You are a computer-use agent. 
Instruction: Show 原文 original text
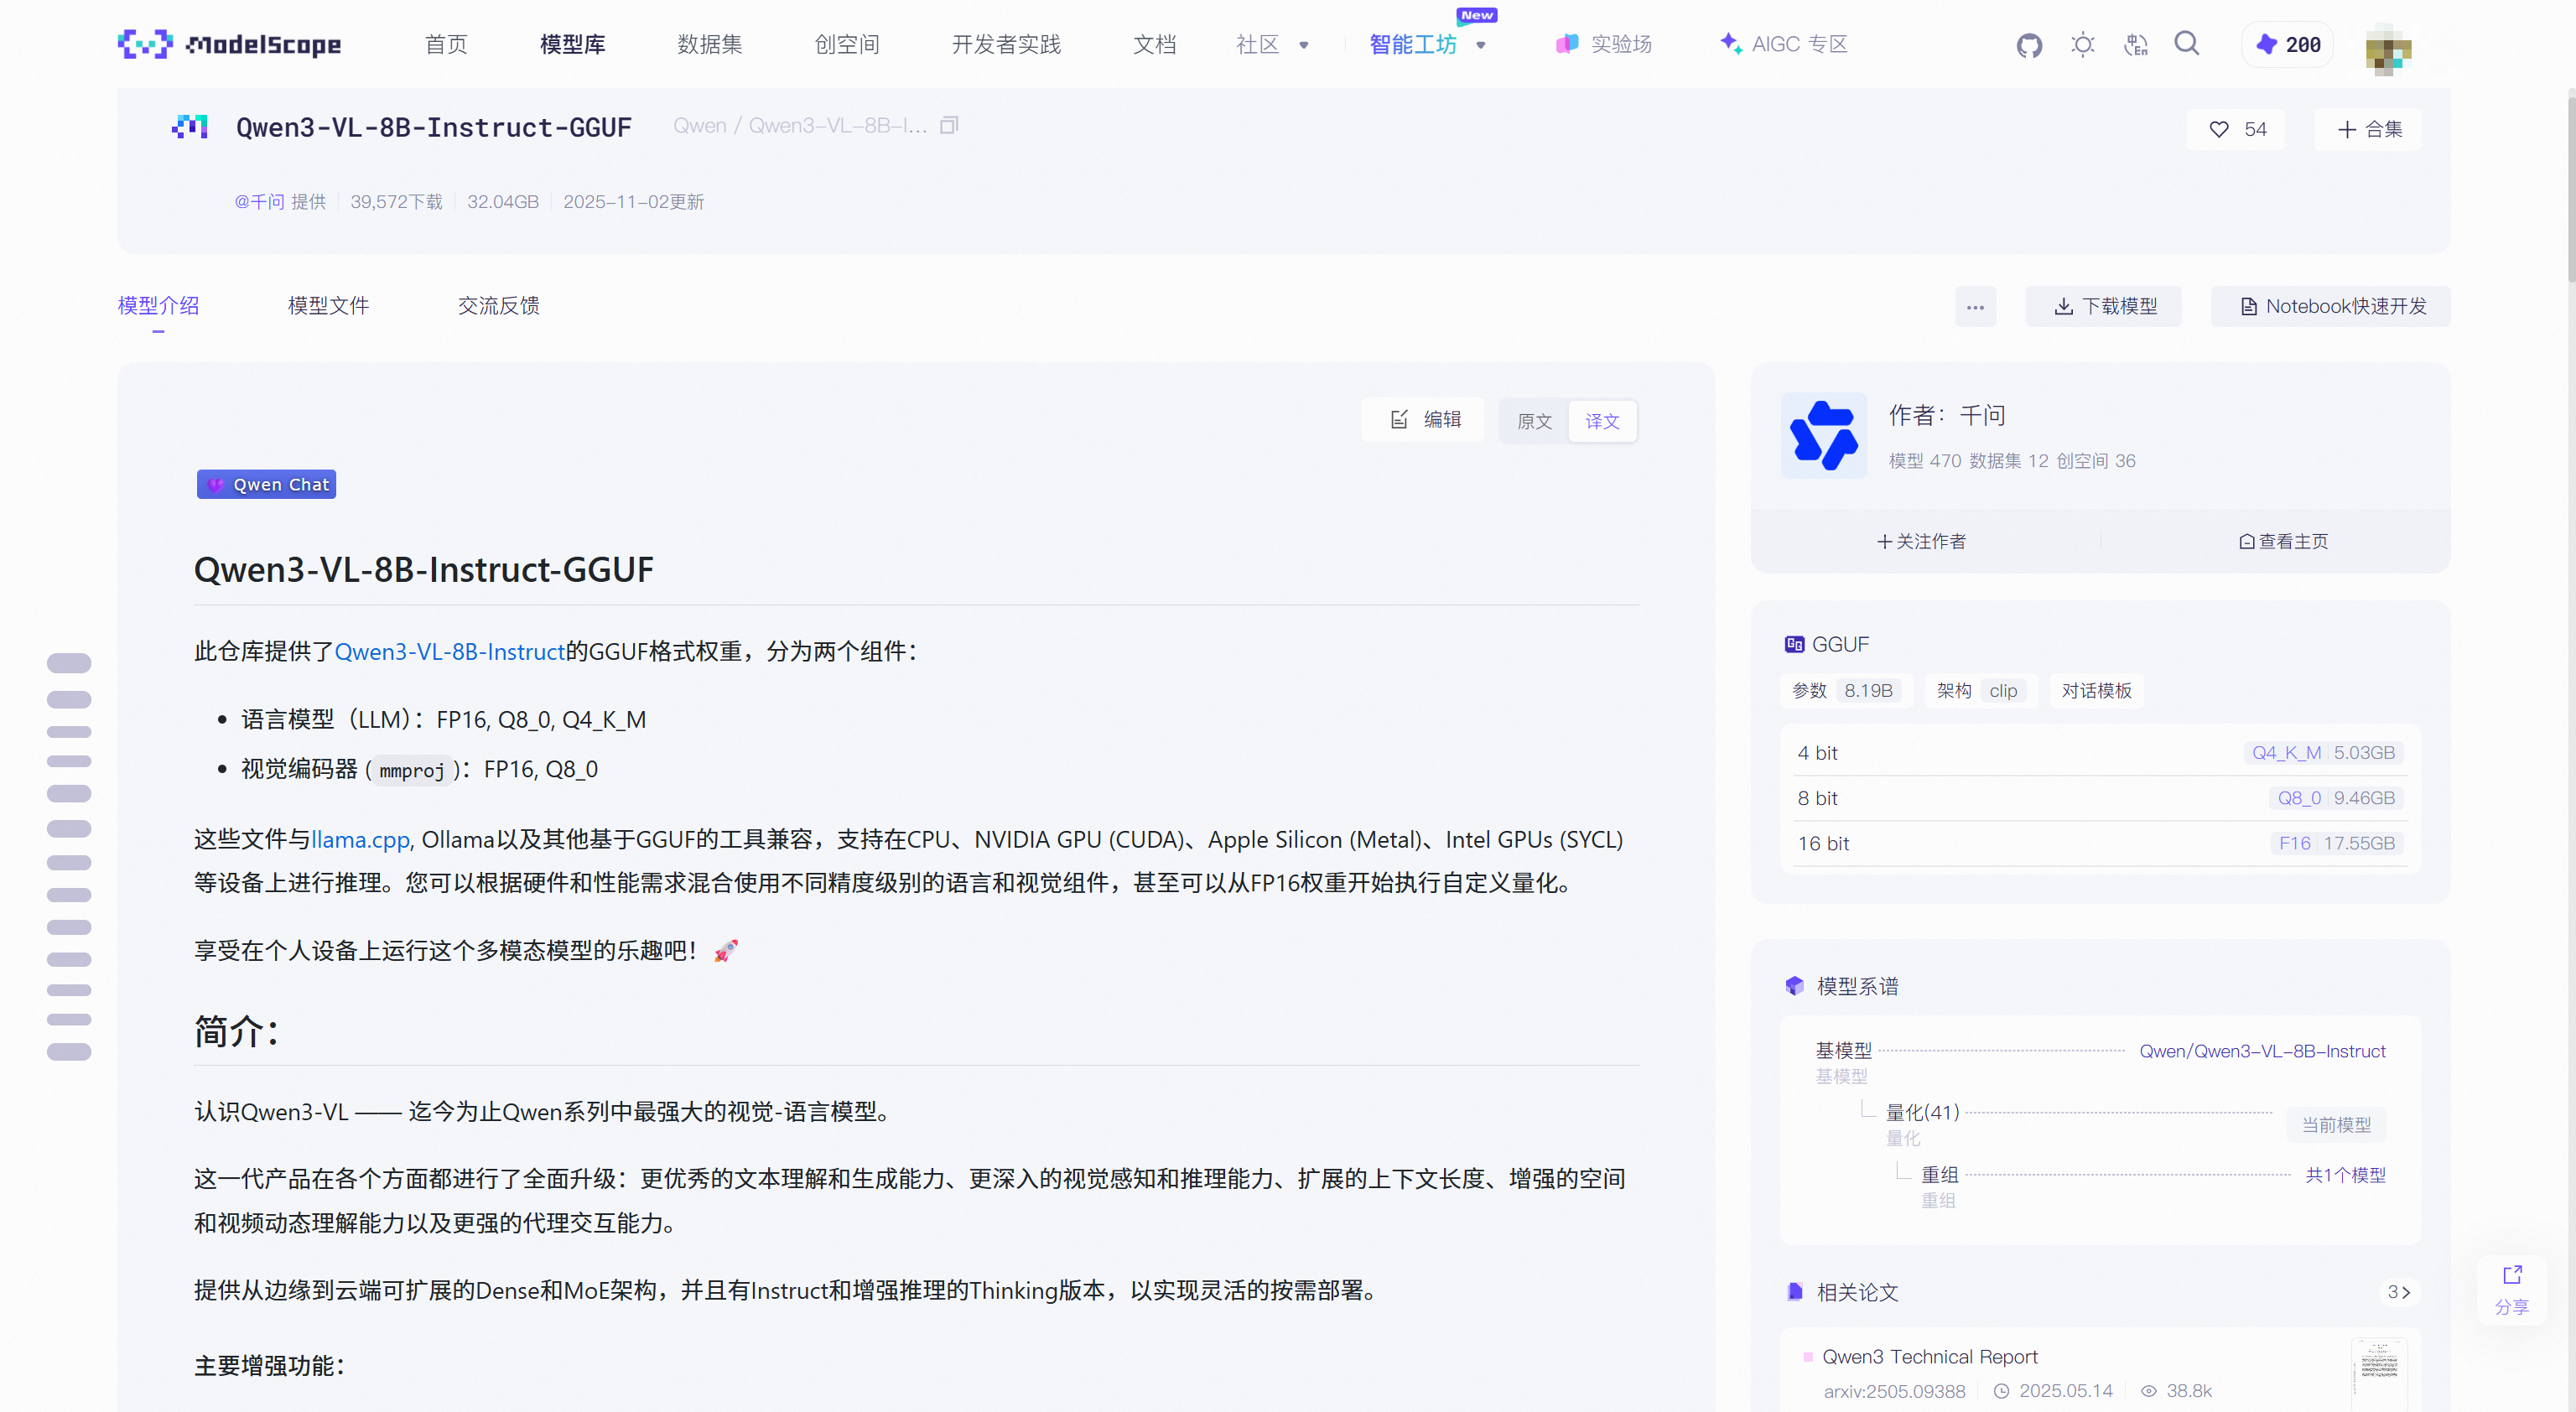pyautogui.click(x=1534, y=421)
